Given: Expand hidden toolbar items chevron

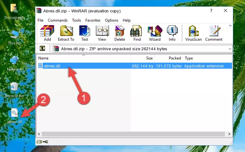Looking at the screenshot, I should click(230, 26).
